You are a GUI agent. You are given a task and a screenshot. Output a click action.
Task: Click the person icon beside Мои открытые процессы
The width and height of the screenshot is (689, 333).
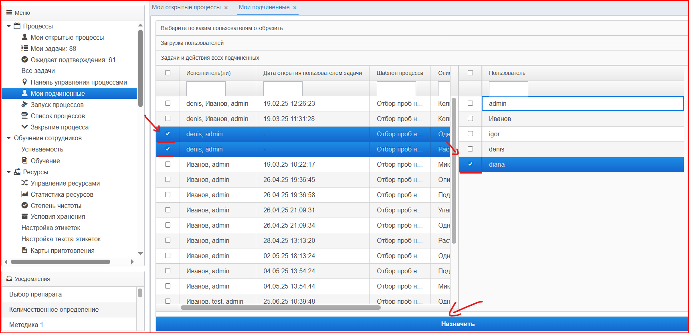pyautogui.click(x=24, y=37)
